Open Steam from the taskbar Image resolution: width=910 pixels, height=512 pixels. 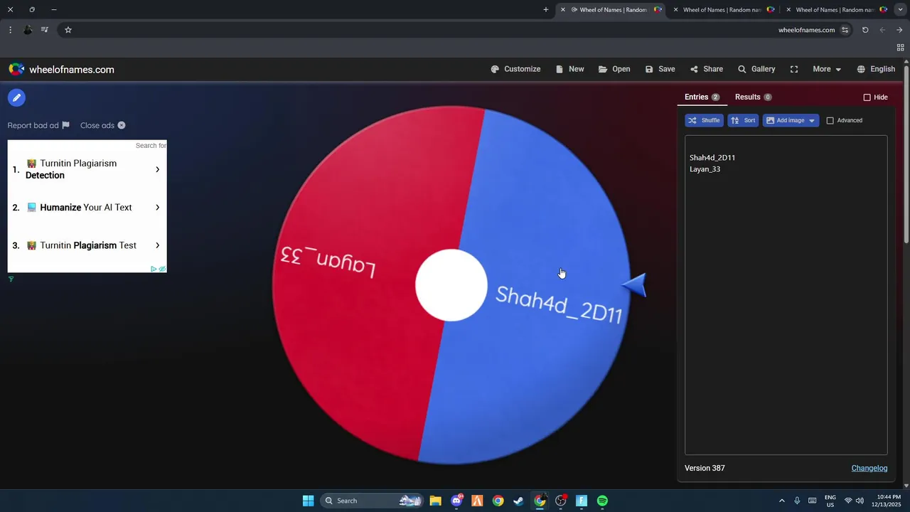point(519,501)
